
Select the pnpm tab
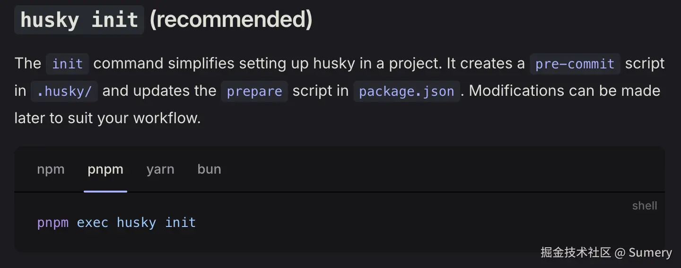point(105,169)
